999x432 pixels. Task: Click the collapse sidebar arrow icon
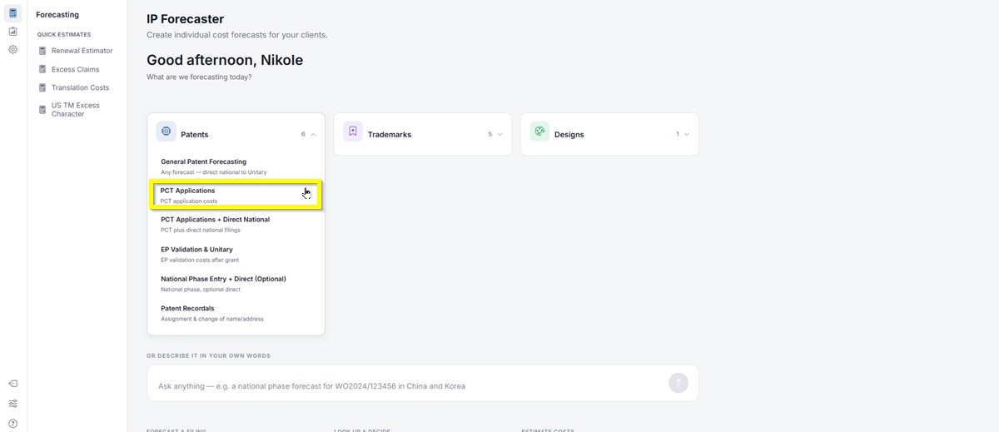(12, 384)
